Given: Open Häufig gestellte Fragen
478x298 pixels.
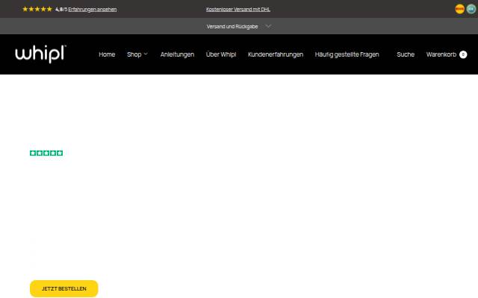Looking at the screenshot, I should pyautogui.click(x=347, y=54).
